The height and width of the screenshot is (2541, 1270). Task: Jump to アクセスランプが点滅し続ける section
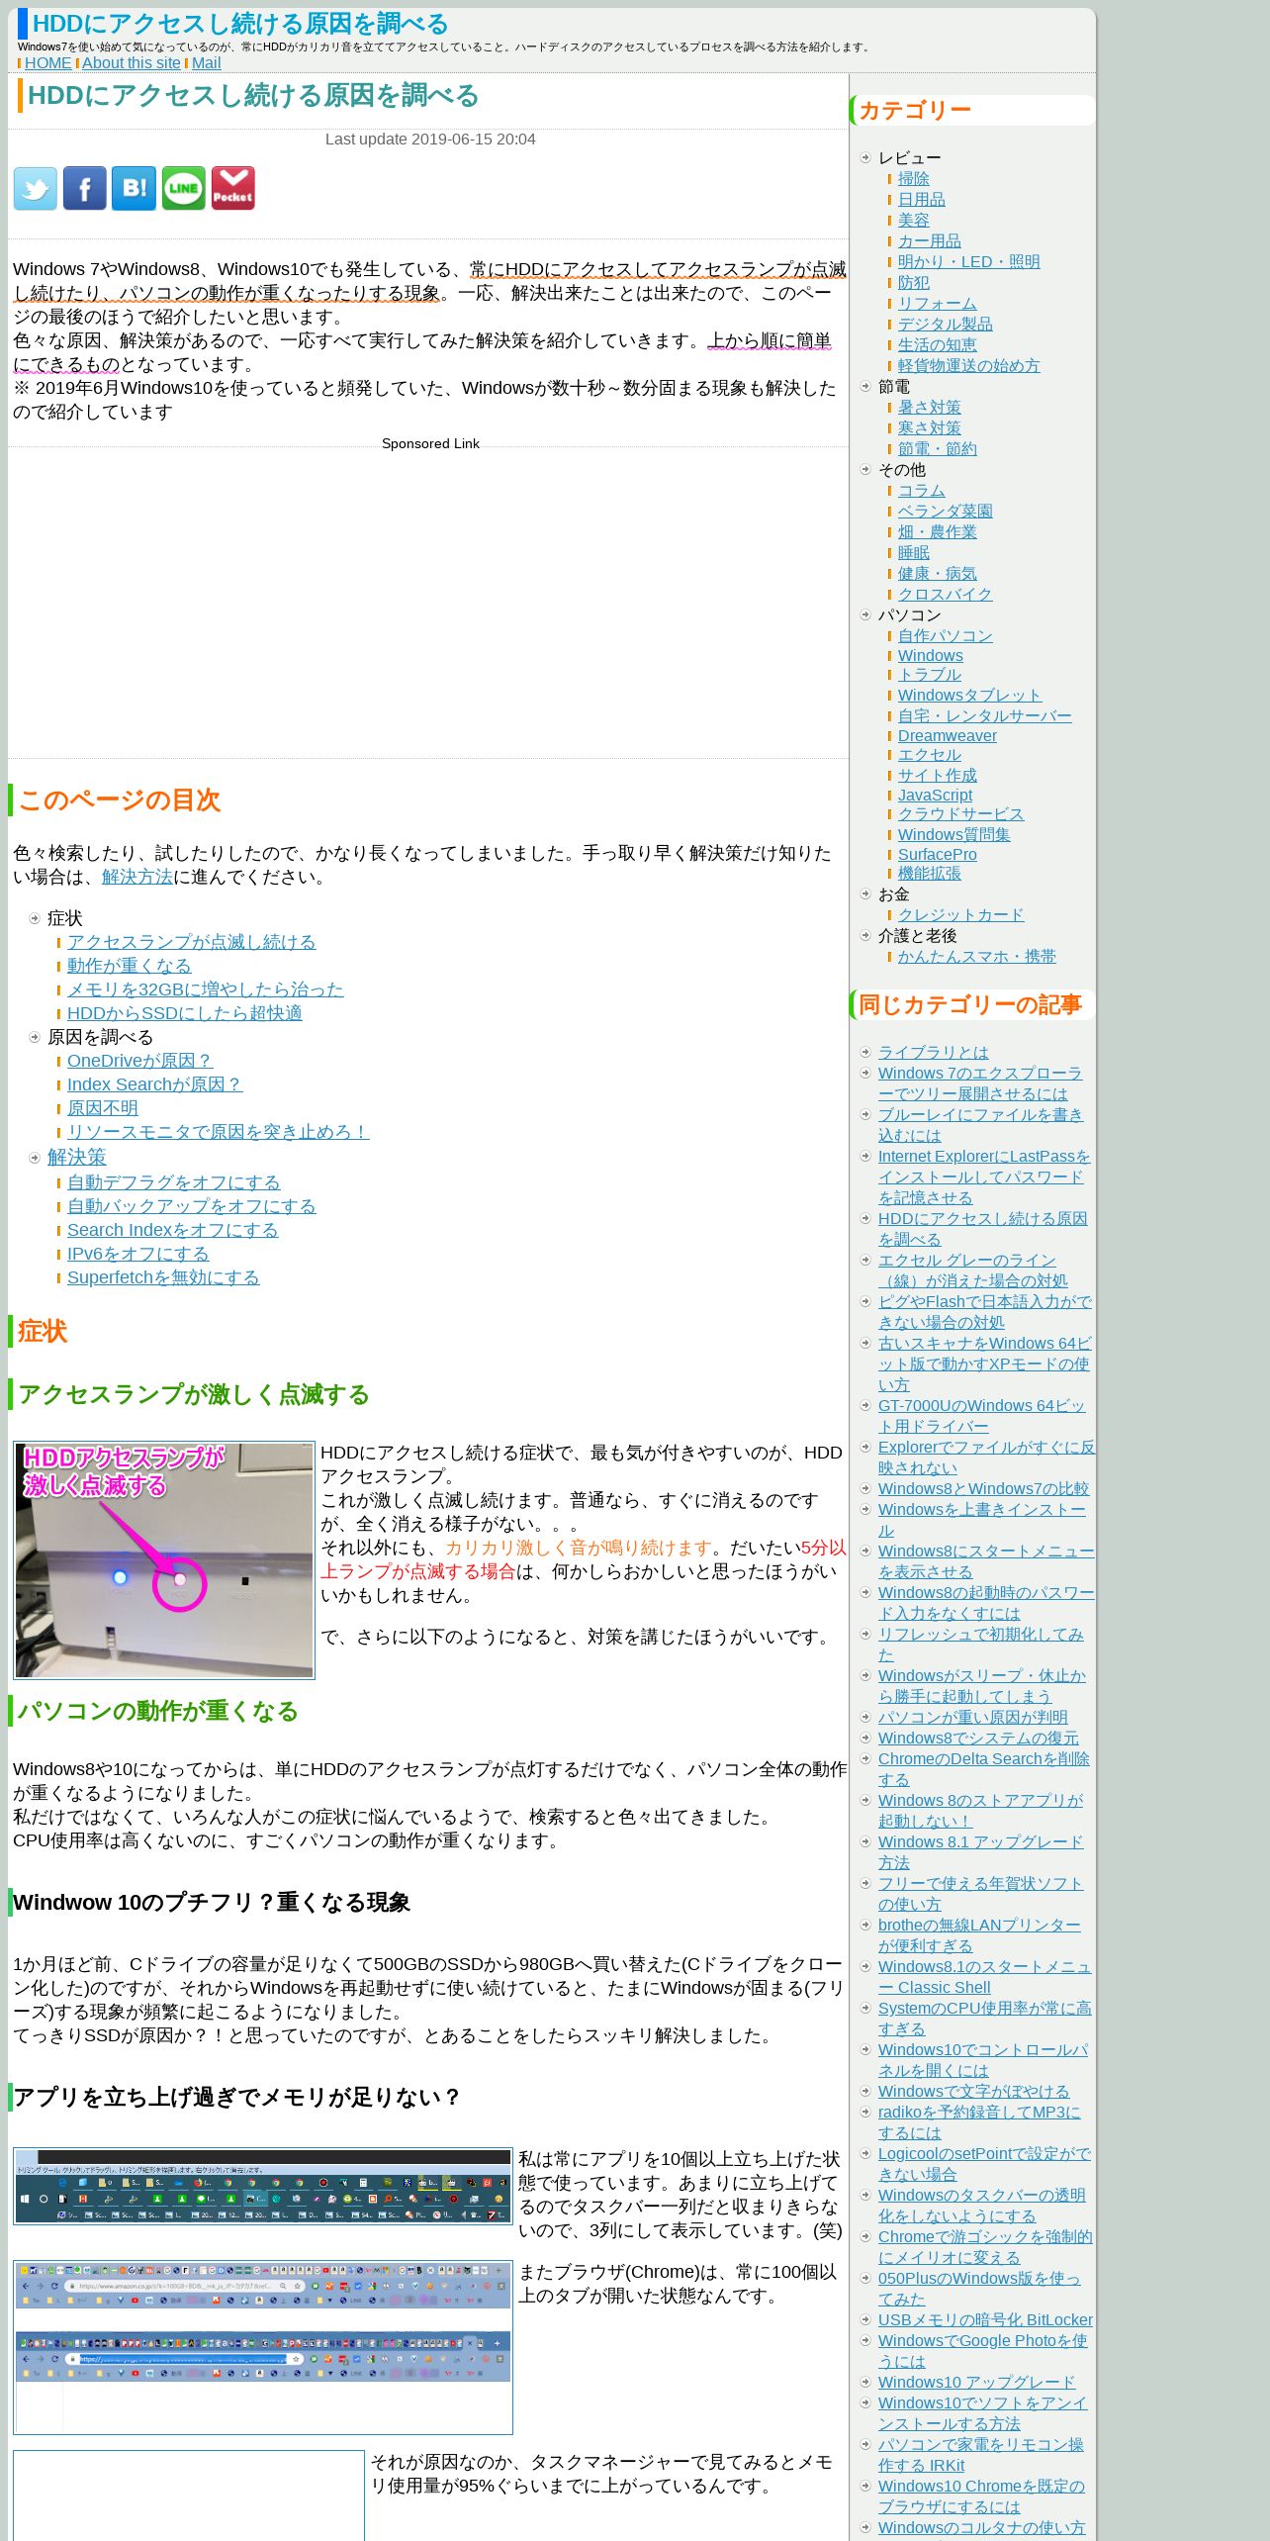pos(192,942)
